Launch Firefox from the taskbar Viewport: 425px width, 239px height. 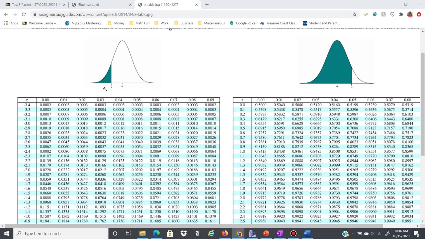click(x=225, y=233)
